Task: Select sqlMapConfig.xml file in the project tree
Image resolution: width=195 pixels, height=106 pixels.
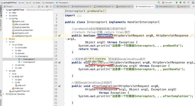Action: tap(22, 36)
